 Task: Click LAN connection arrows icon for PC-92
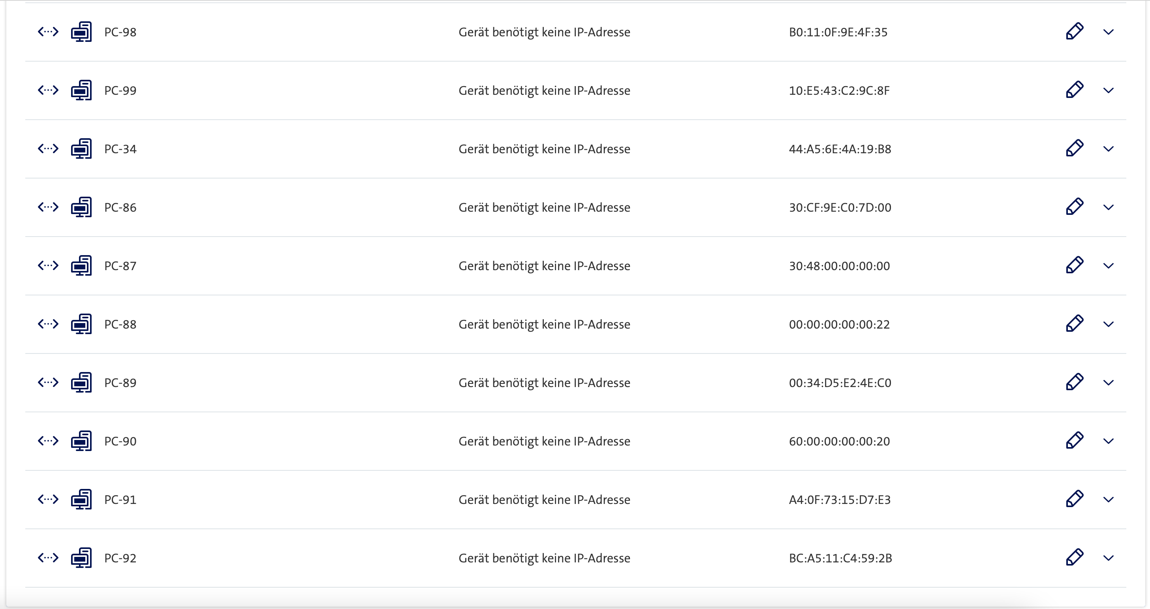coord(48,558)
